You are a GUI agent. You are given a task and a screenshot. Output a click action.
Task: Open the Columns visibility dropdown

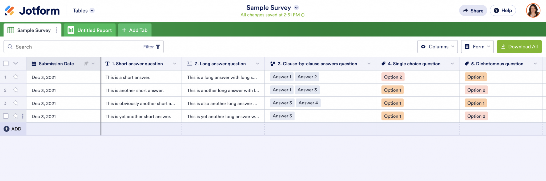coord(437,47)
